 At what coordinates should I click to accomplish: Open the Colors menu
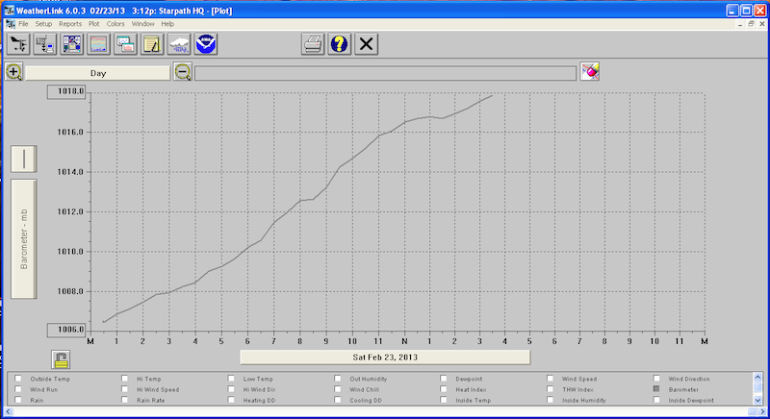(115, 24)
